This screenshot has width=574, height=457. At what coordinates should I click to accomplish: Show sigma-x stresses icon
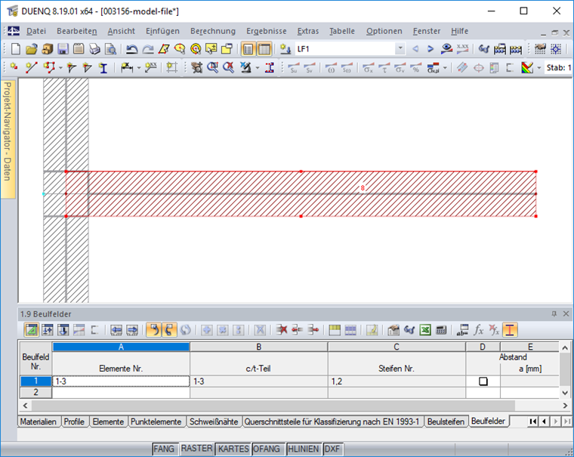(368, 67)
